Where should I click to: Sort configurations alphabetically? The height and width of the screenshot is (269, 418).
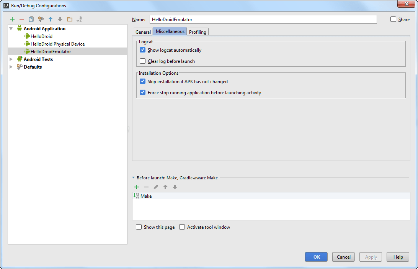click(x=79, y=19)
